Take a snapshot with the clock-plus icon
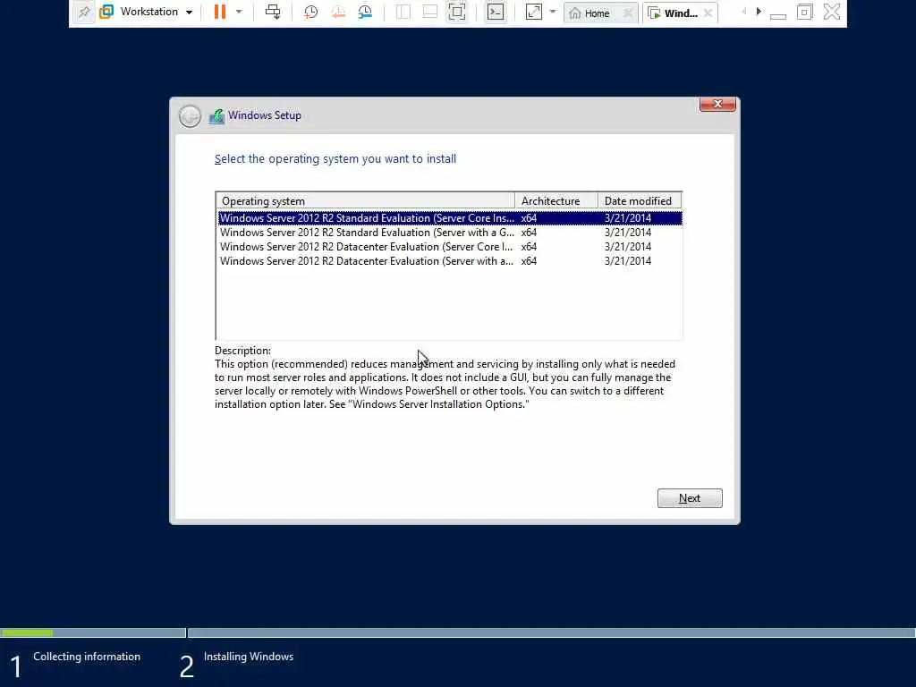916x687 pixels. (310, 12)
